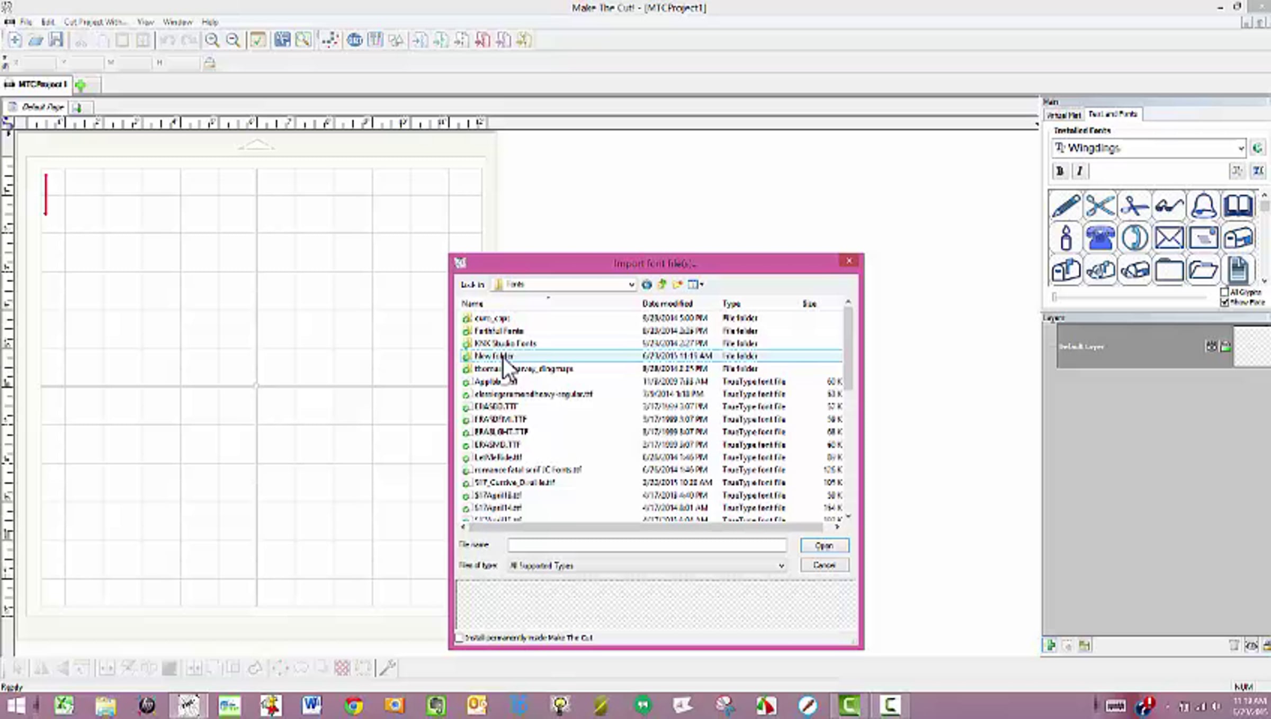This screenshot has height=719, width=1271.
Task: Click the Zoom In magnifier toolbar icon
Action: click(212, 40)
